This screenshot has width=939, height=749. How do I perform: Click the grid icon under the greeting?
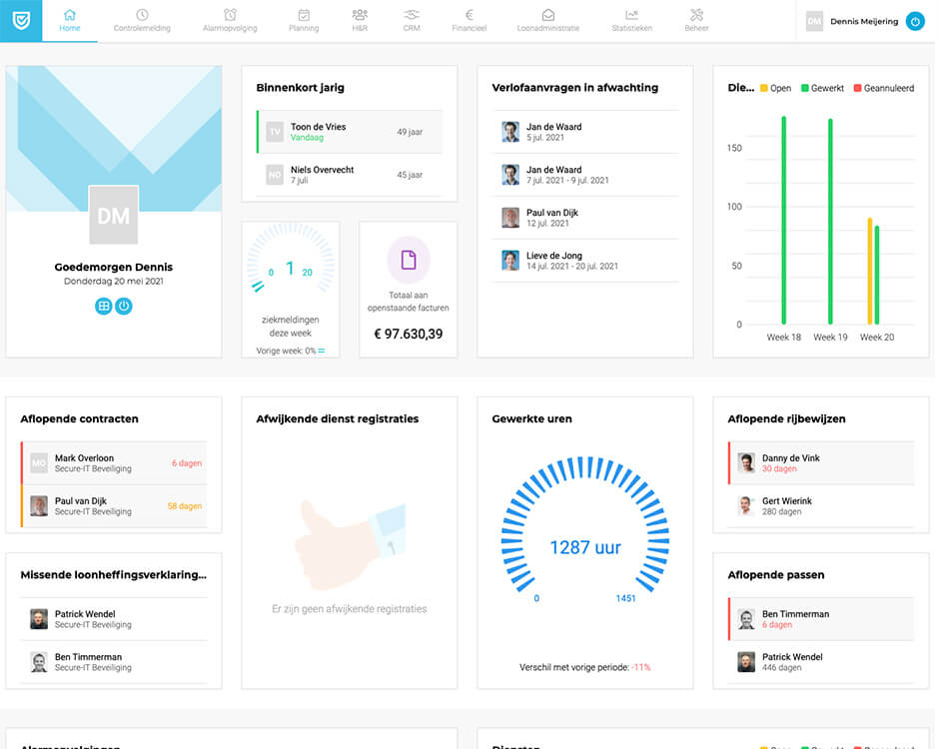pos(103,307)
